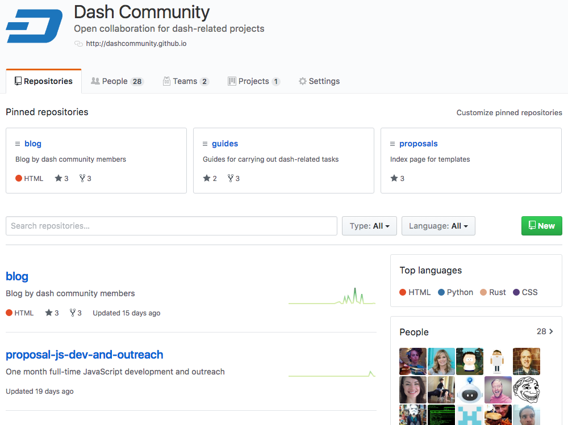Viewport: 568px width, 425px height.
Task: Expand the People list via 28 chevron
Action: point(545,331)
